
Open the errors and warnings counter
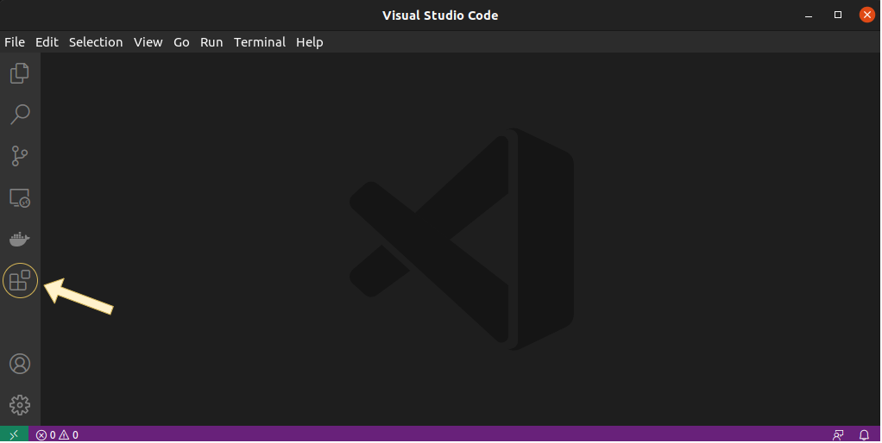[x=57, y=434]
